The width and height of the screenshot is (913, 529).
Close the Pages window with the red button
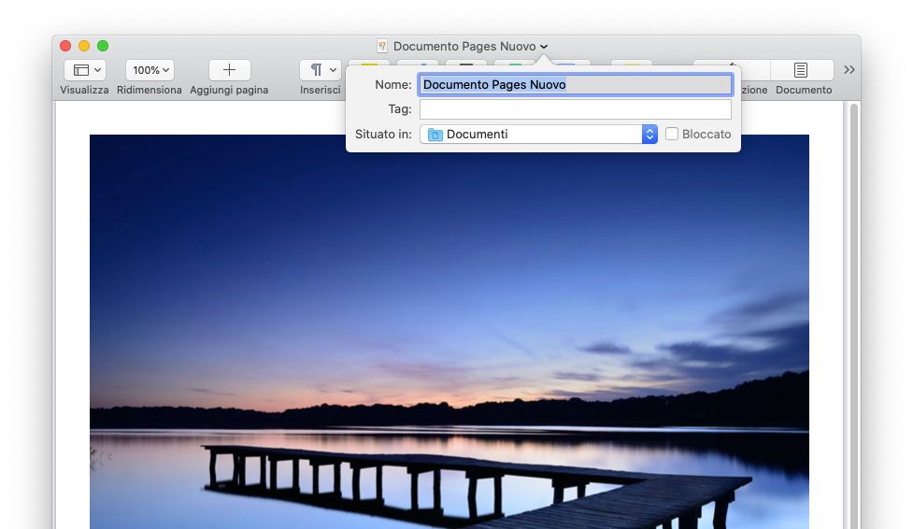click(x=65, y=46)
